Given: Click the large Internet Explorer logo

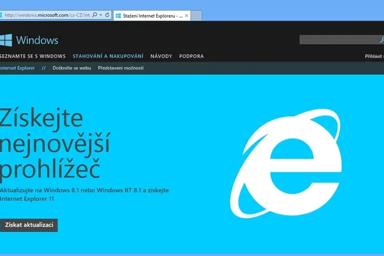Looking at the screenshot, I should tap(286, 163).
